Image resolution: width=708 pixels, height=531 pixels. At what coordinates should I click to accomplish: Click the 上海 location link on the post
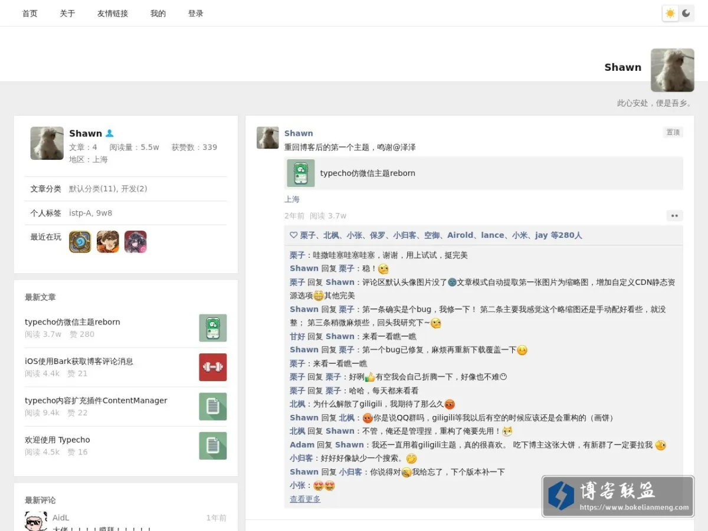tap(292, 199)
